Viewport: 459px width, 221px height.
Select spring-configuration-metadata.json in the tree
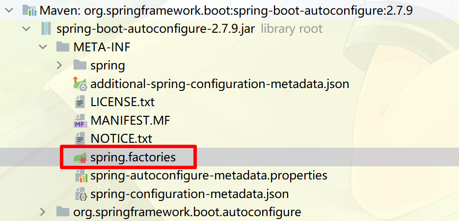[189, 194]
